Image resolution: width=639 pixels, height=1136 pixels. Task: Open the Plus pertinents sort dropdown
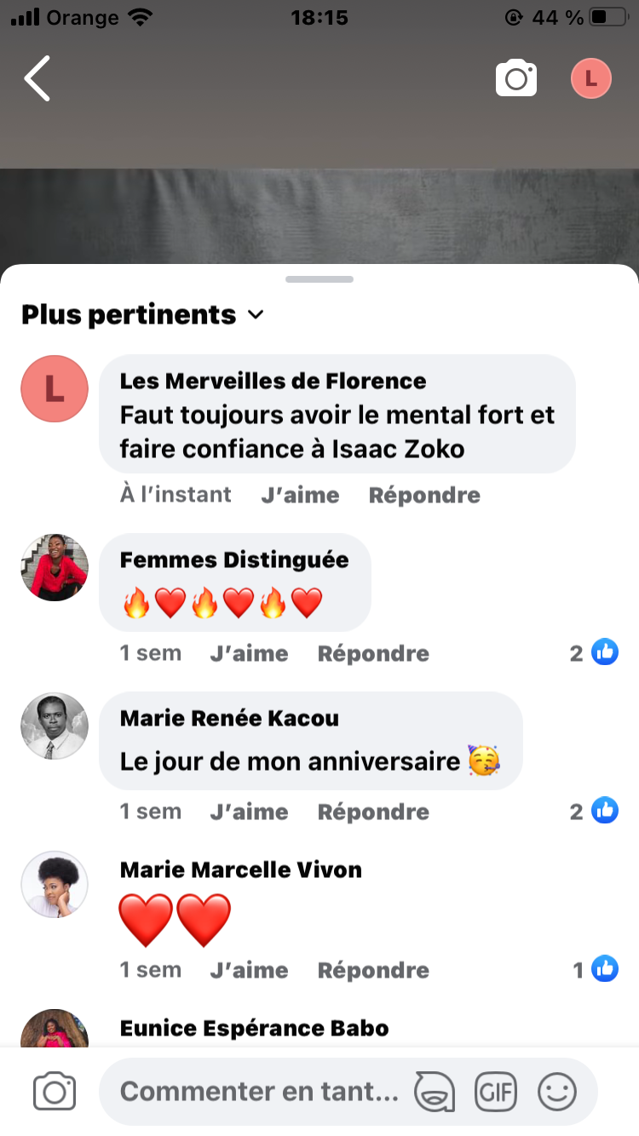click(x=143, y=315)
